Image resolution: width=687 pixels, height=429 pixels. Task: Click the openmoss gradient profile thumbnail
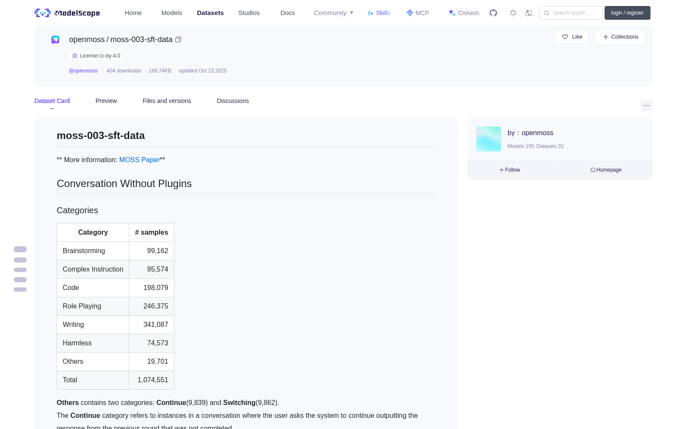point(489,139)
